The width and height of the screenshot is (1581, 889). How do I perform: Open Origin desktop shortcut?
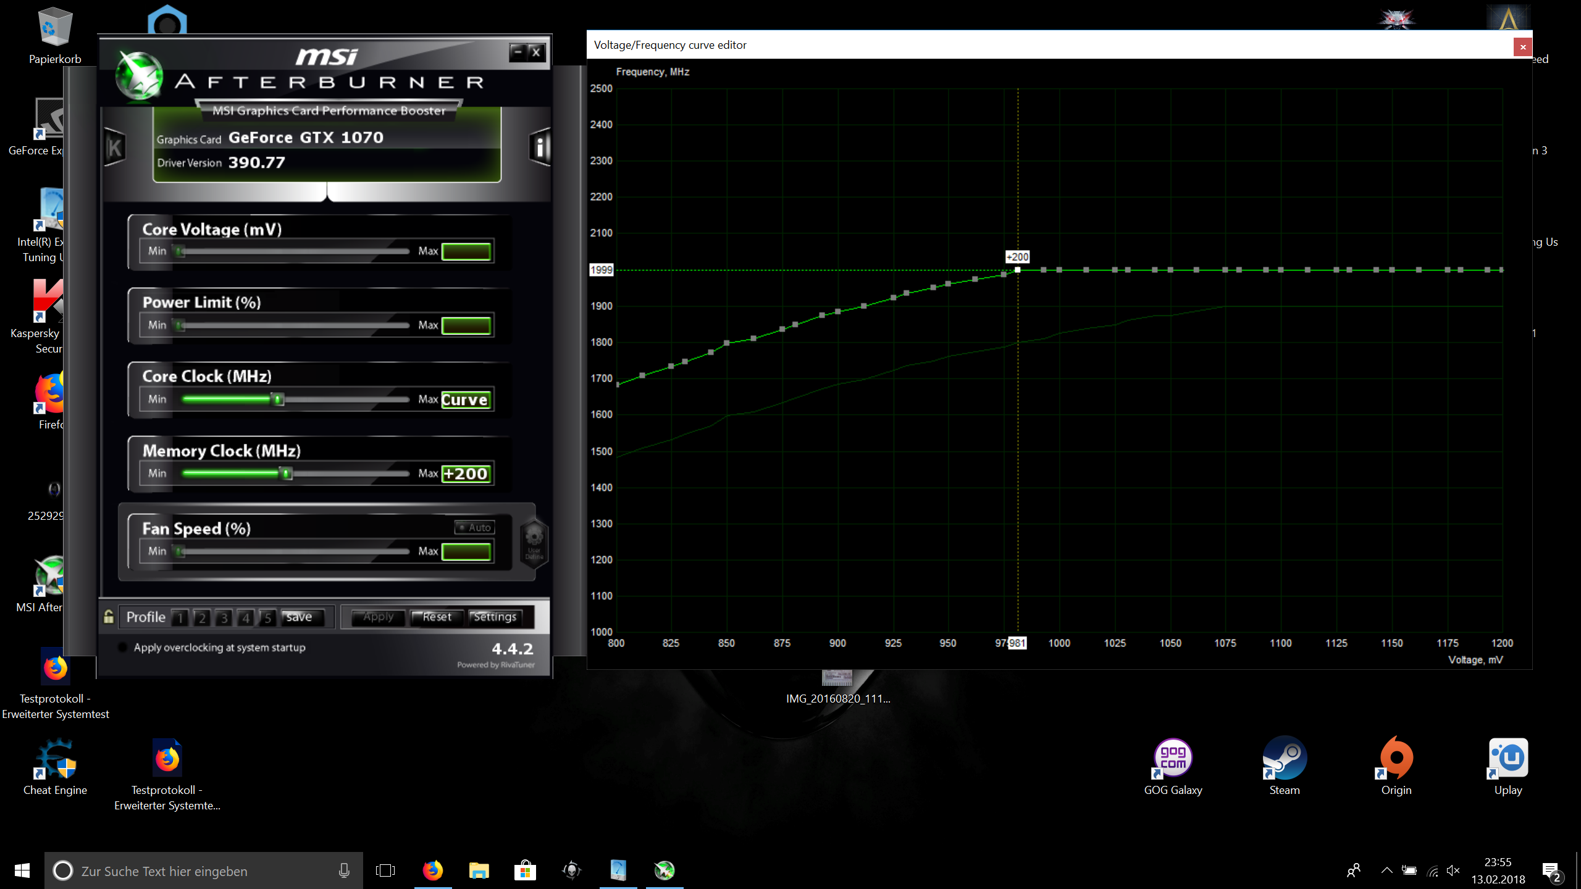(1396, 766)
